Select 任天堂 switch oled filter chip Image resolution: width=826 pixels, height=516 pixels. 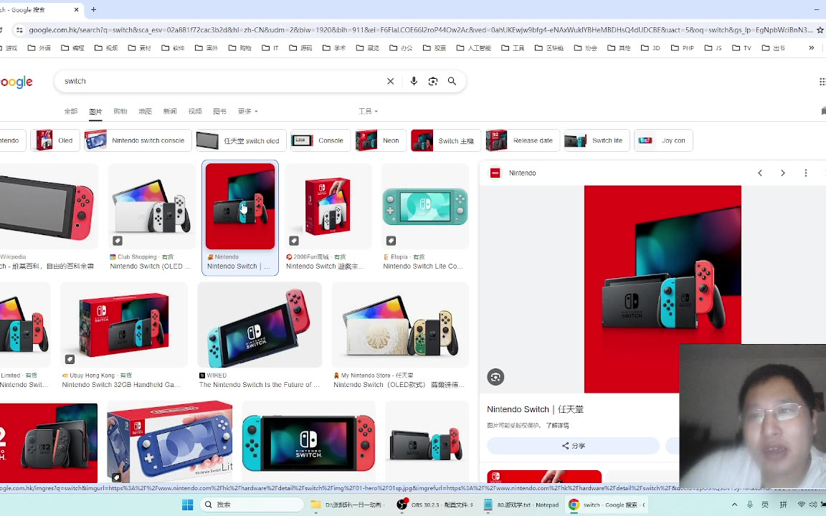coord(241,140)
